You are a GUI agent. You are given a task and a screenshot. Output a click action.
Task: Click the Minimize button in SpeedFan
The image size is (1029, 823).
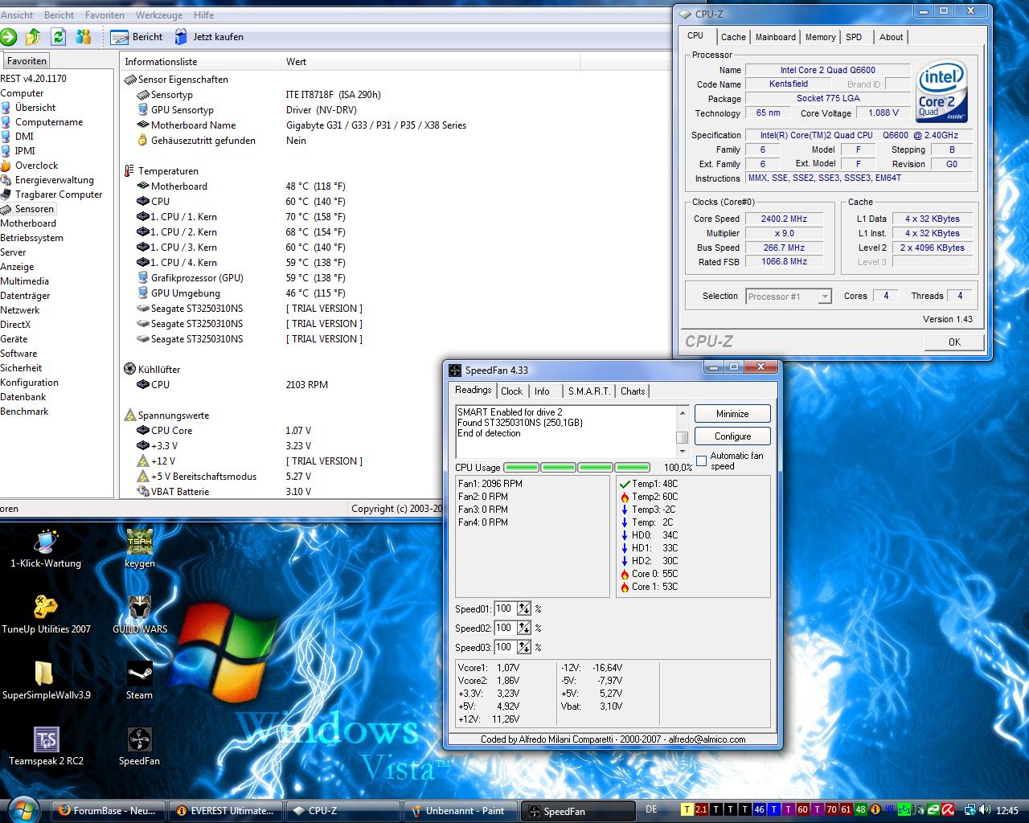(732, 414)
